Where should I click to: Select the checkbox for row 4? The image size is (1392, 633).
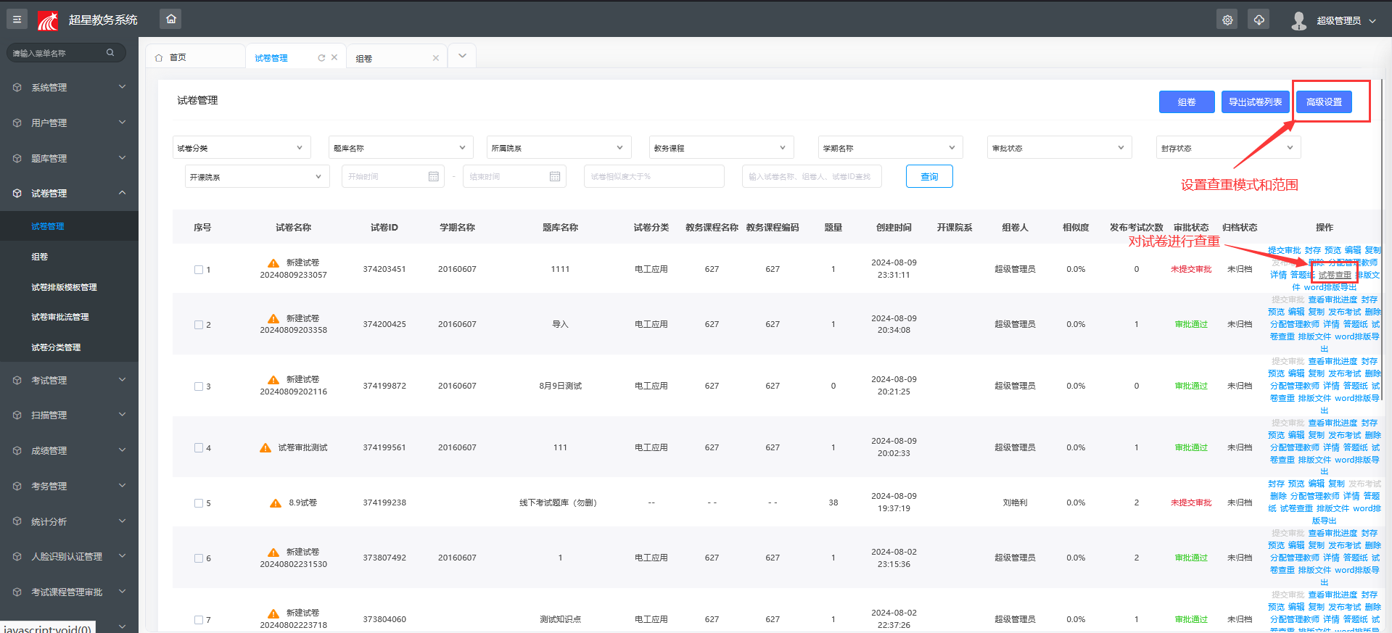199,448
